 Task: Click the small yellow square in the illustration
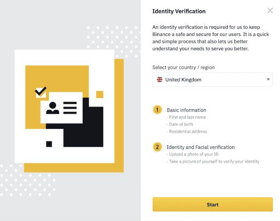100,94
